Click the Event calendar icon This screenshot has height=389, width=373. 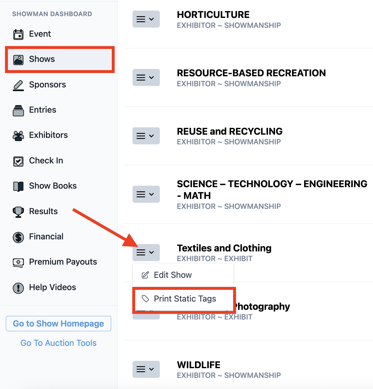coord(18,34)
